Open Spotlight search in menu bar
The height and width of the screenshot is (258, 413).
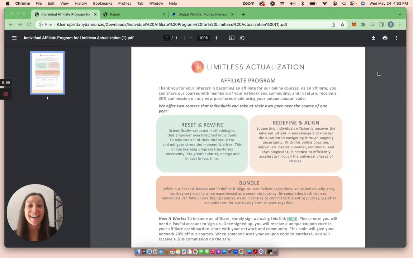[x=344, y=4]
